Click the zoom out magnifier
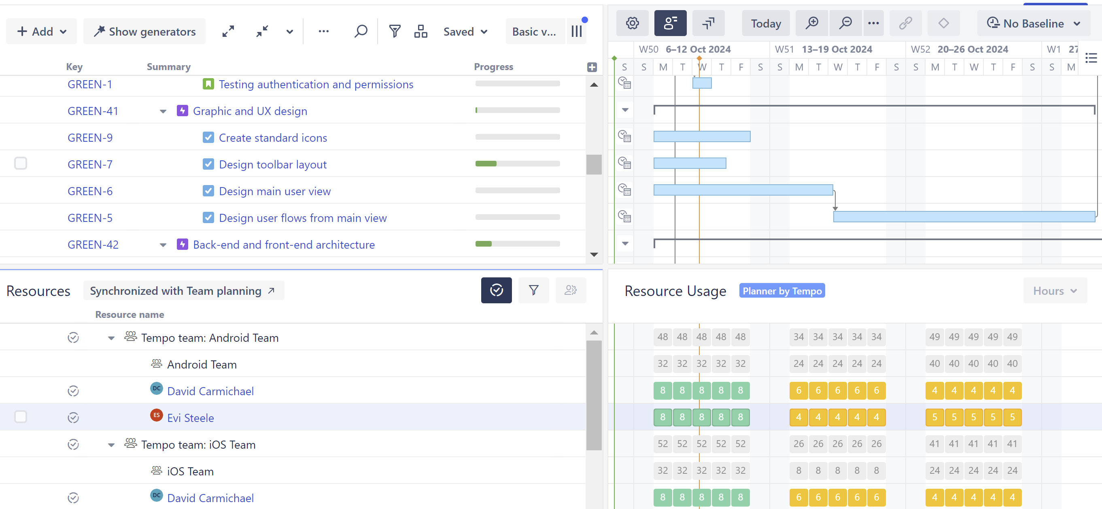 click(x=845, y=23)
